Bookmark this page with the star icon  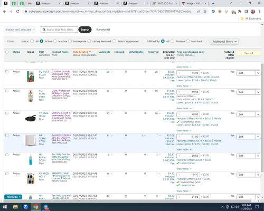pos(205,12)
